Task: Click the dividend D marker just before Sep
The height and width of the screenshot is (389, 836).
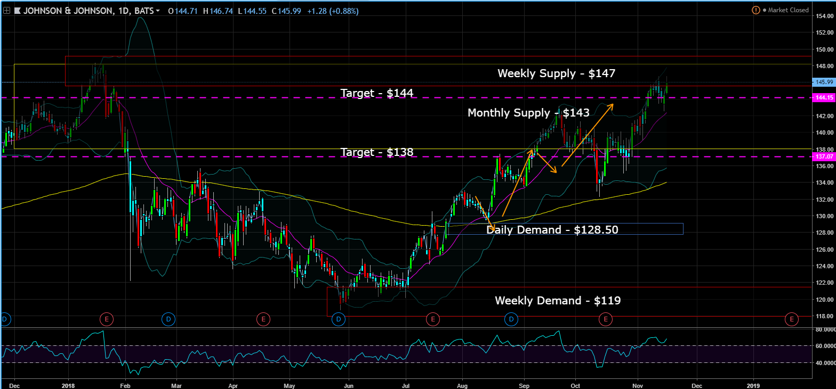Action: click(511, 319)
